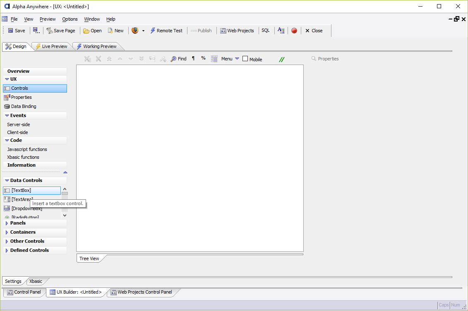Select Information in the left pane
The width and height of the screenshot is (468, 311).
coord(35,165)
